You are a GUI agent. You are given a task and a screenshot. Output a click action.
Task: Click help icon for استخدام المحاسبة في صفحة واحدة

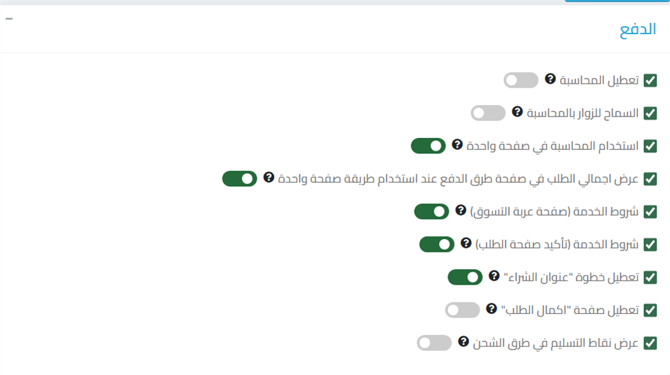pos(458,145)
